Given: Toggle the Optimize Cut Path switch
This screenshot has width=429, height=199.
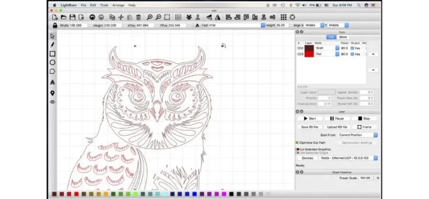Looking at the screenshot, I should pyautogui.click(x=298, y=142).
